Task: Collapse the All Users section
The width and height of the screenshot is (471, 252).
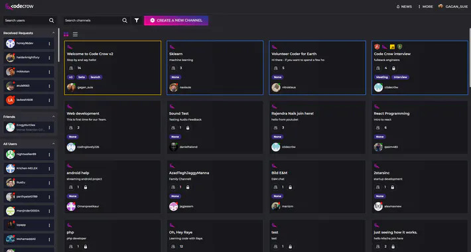Action: click(x=54, y=144)
